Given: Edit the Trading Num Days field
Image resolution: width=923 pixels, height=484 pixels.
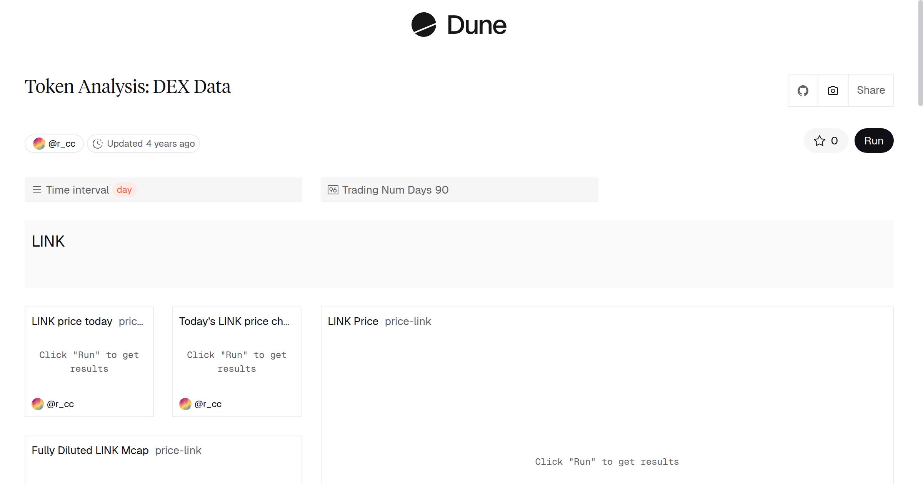Looking at the screenshot, I should 442,190.
